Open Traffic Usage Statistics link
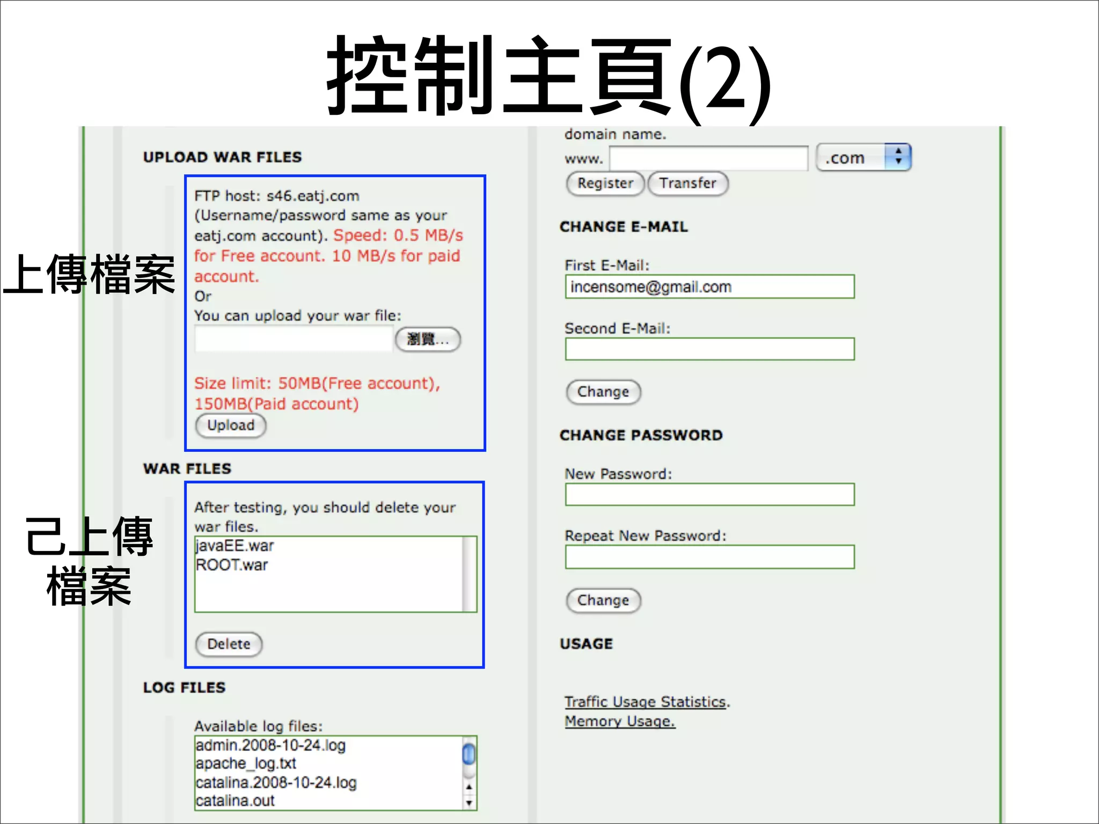This screenshot has width=1099, height=824. pos(646,702)
